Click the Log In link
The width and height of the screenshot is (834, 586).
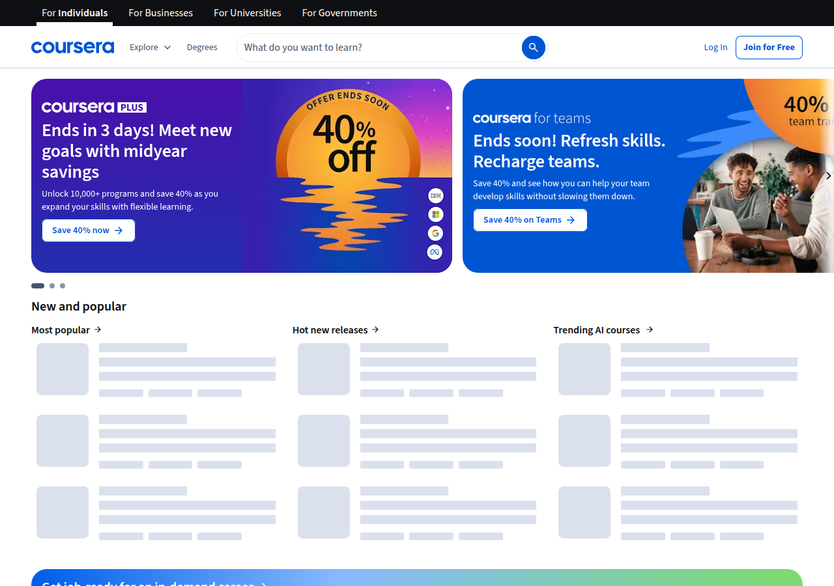(x=715, y=48)
